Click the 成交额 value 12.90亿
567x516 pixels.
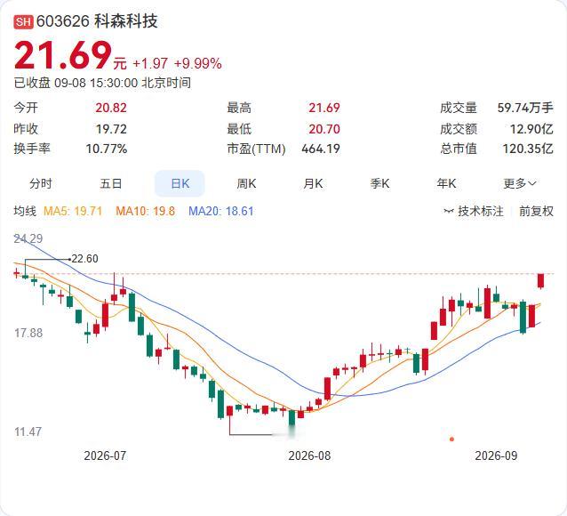click(x=531, y=129)
